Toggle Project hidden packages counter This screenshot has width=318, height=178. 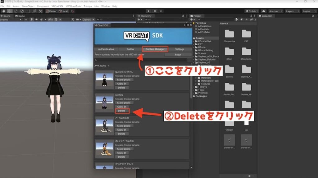pos(253,20)
